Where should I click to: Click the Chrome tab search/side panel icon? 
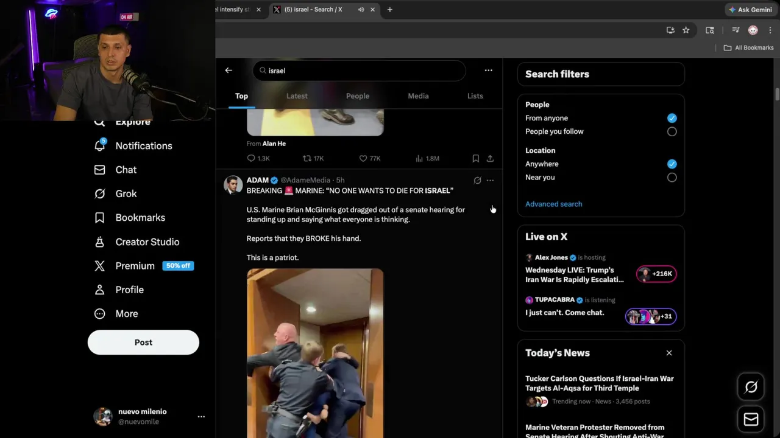[710, 30]
